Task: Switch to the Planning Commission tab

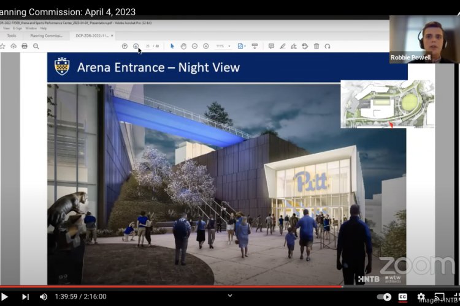Action: [47, 35]
